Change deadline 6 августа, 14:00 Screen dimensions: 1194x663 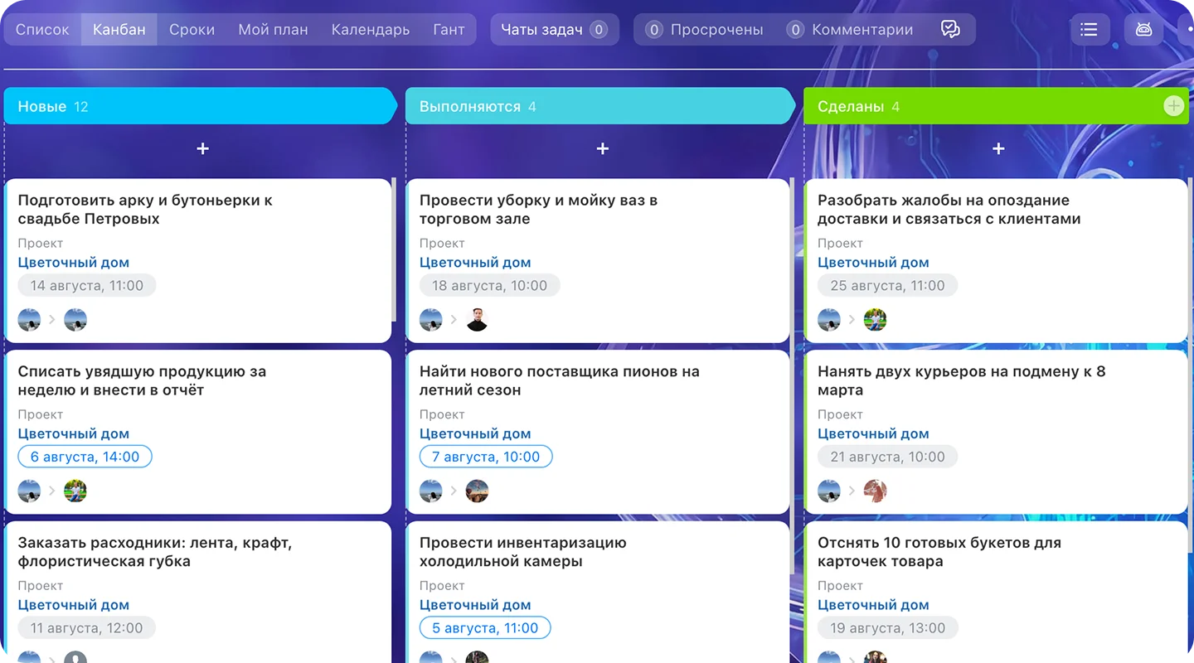(85, 457)
